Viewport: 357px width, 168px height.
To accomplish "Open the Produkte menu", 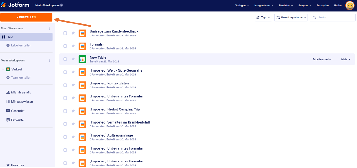I will (x=286, y=6).
